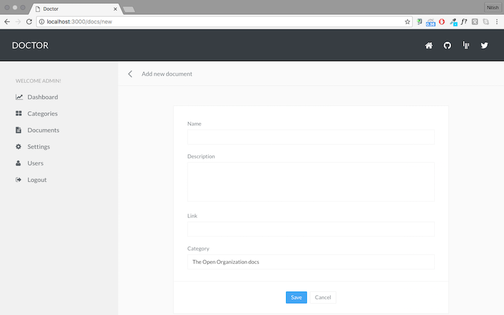Open the GitHub icon link
Viewport: 504px width, 315px height.
(447, 45)
